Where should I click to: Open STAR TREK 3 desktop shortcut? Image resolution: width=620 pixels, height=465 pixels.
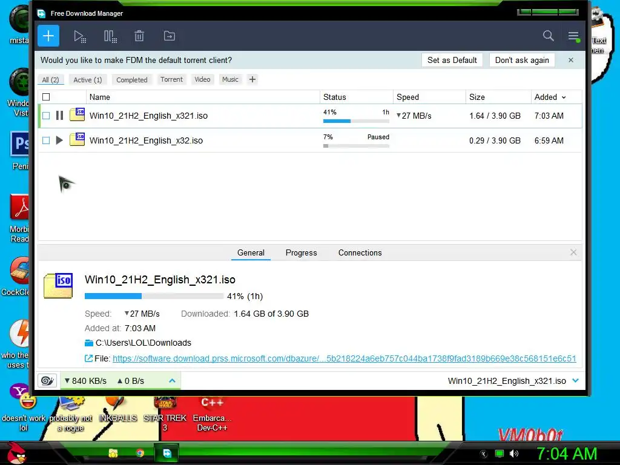point(165,414)
